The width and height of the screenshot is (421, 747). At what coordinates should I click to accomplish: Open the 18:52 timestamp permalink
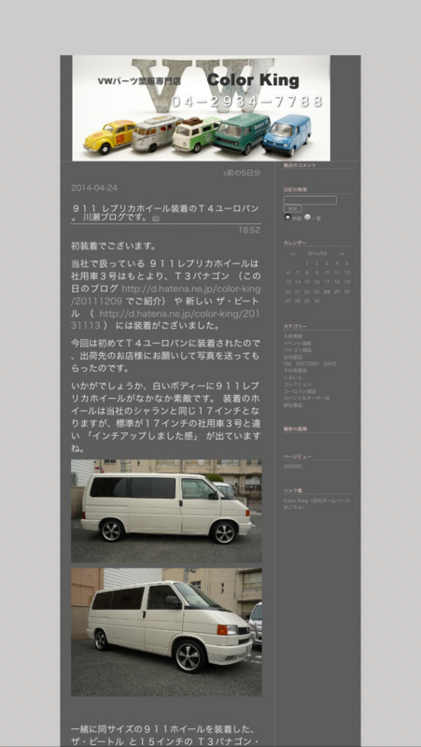point(249,230)
